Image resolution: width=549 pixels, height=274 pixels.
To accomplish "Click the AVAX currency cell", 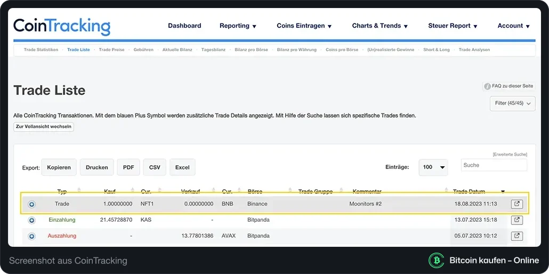I will tap(229, 236).
